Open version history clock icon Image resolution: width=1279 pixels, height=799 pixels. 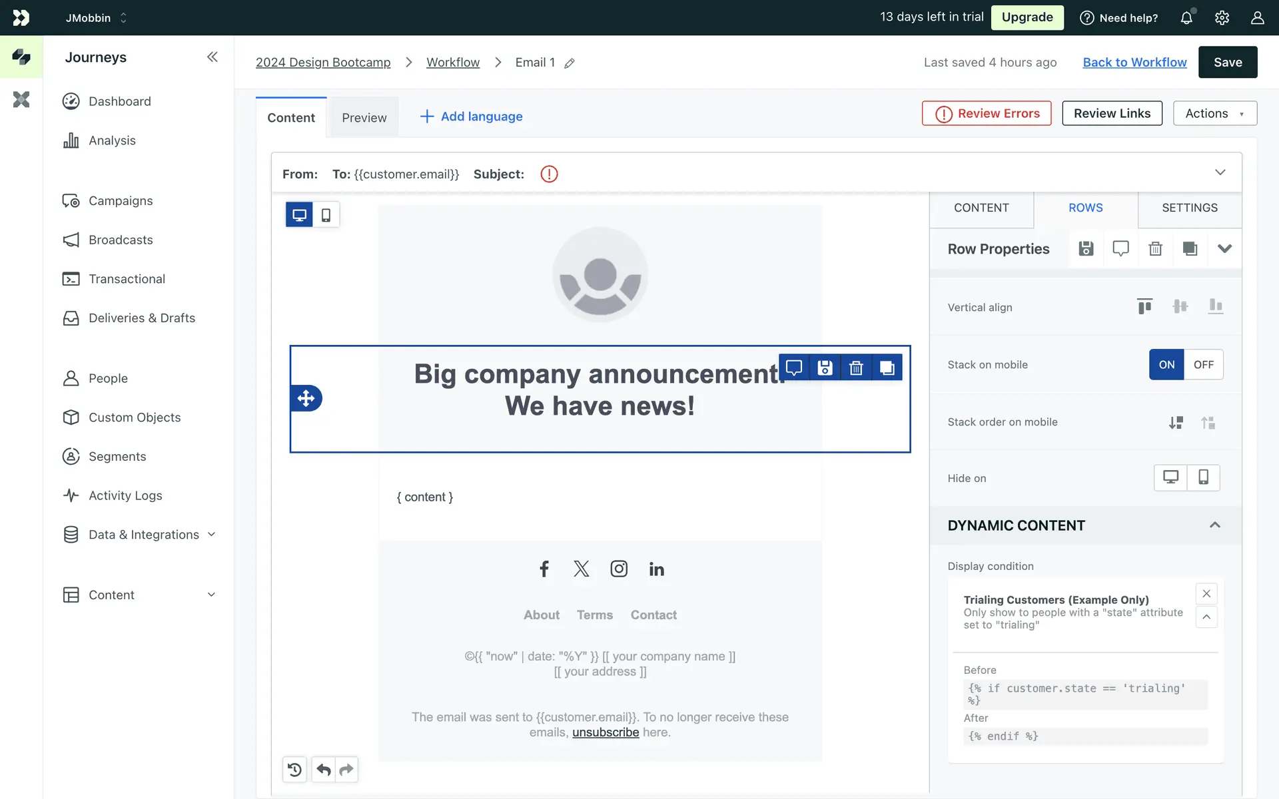pos(294,770)
